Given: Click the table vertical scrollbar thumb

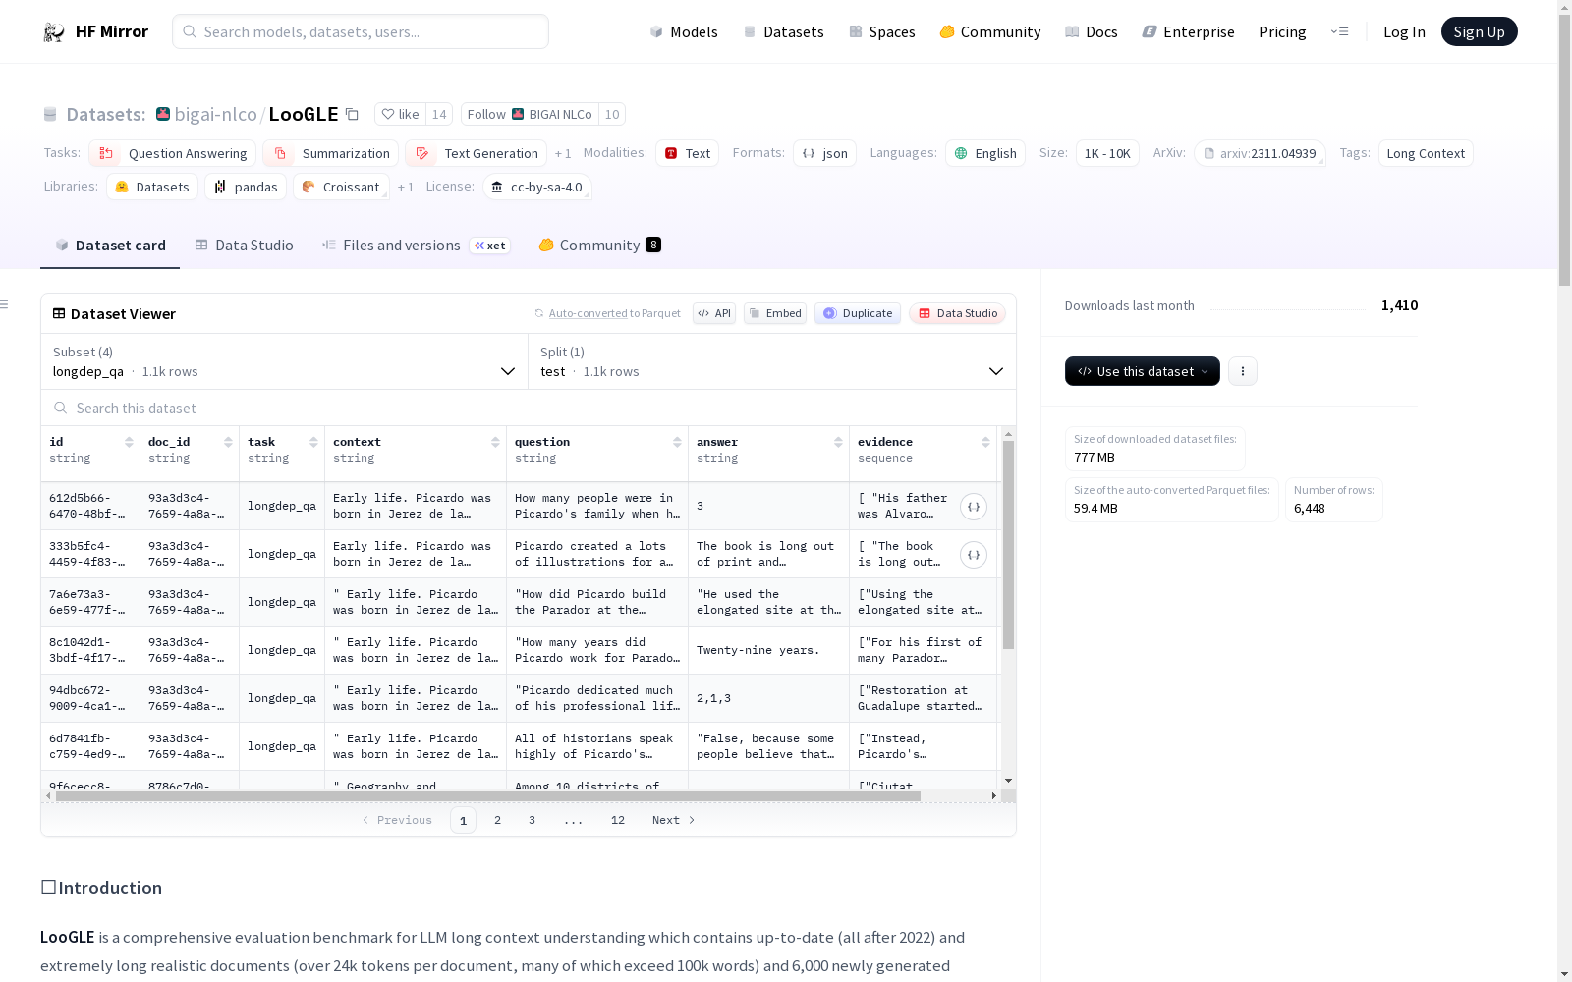Looking at the screenshot, I should [x=1008, y=545].
